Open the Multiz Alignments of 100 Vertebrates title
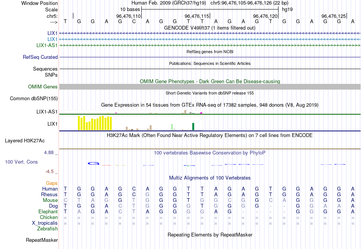361x249 pixels. point(210,178)
